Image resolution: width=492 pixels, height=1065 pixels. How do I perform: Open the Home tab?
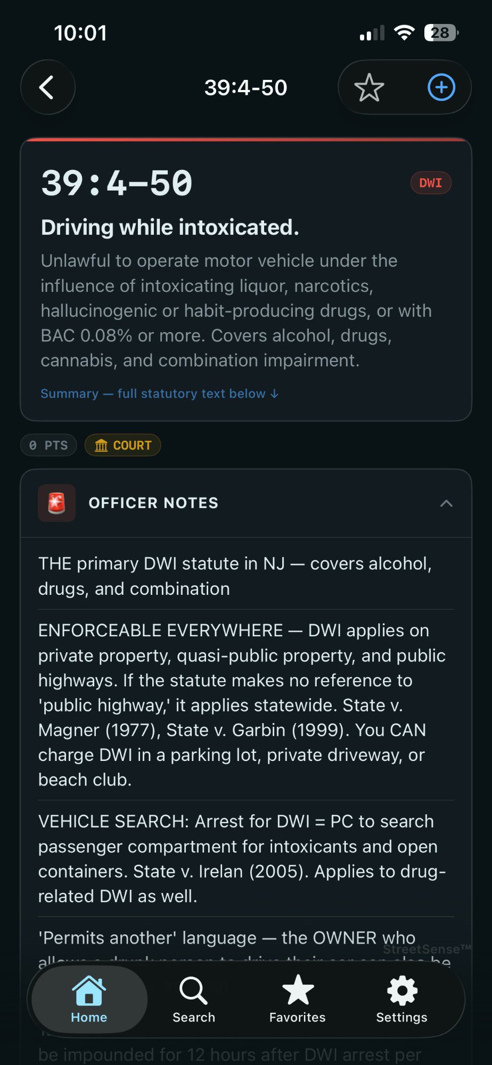click(x=89, y=1000)
